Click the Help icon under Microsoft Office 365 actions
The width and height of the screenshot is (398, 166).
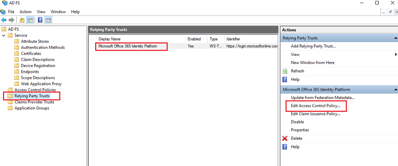click(285, 147)
